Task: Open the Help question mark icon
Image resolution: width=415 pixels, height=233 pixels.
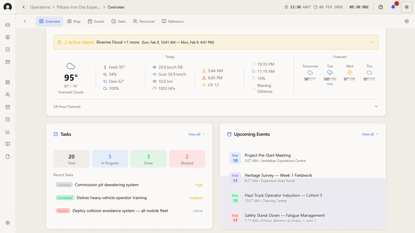Action: (380, 7)
